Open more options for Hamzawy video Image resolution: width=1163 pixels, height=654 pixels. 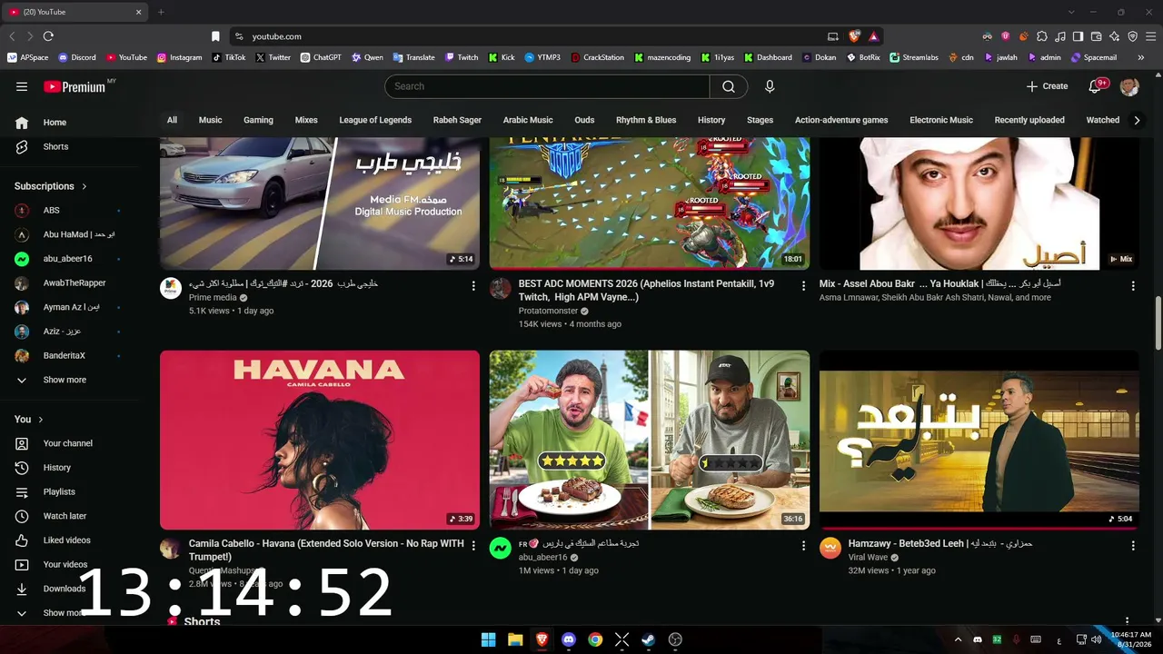coord(1133,545)
